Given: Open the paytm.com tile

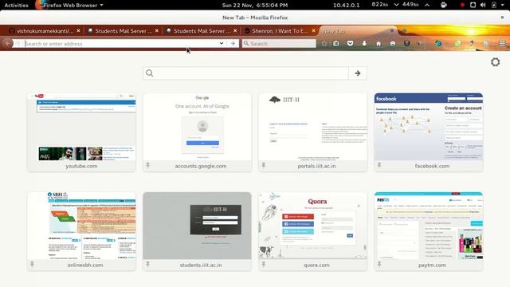Looking at the screenshot, I should click(x=429, y=231).
